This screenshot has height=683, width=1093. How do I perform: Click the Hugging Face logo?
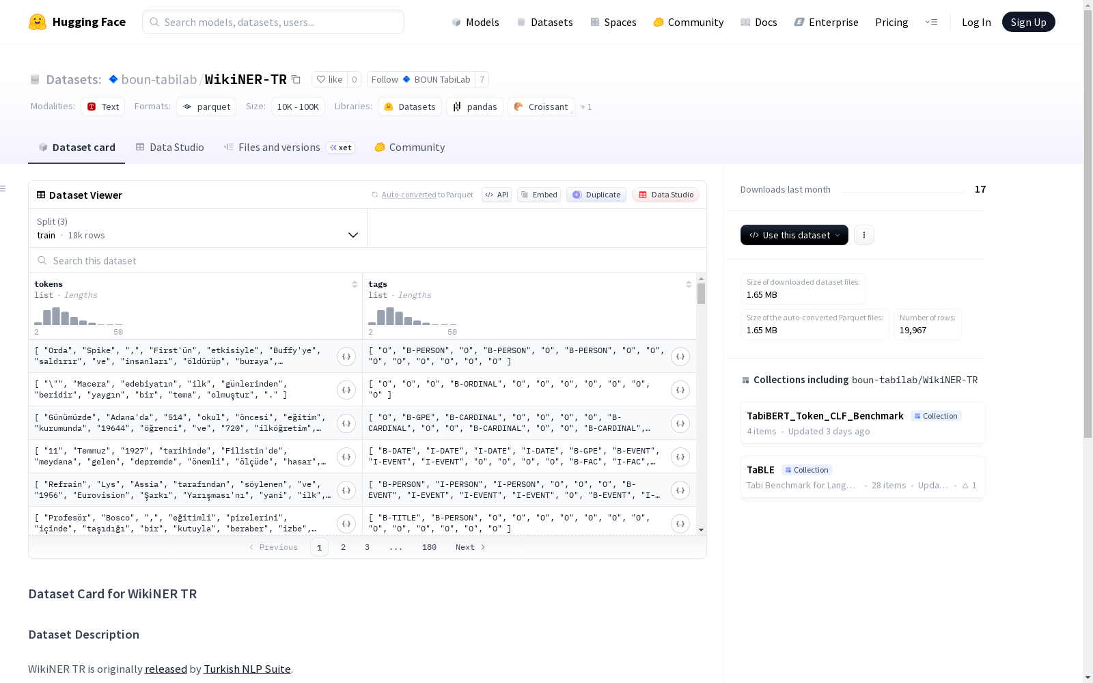[x=77, y=22]
